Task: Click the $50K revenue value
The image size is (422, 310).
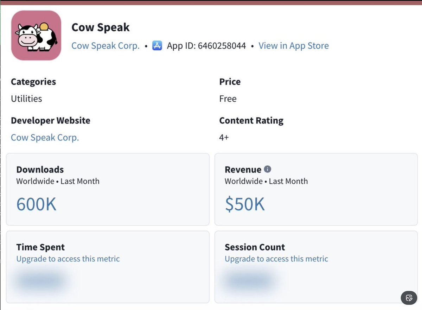Action: tap(245, 204)
